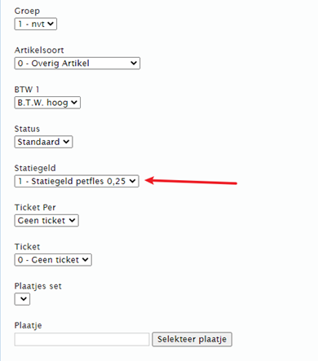Open the BTW 1 dropdown 'B.T.W. hoog'

coord(47,103)
